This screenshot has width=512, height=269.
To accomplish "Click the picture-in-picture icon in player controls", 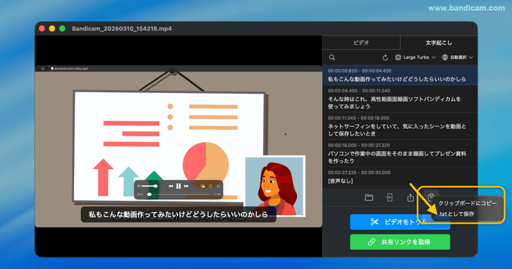I will (202, 186).
